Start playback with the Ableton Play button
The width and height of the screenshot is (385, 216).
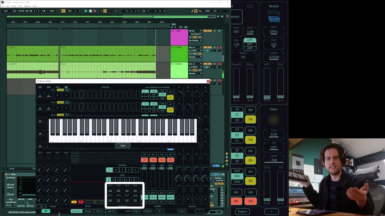pos(86,11)
